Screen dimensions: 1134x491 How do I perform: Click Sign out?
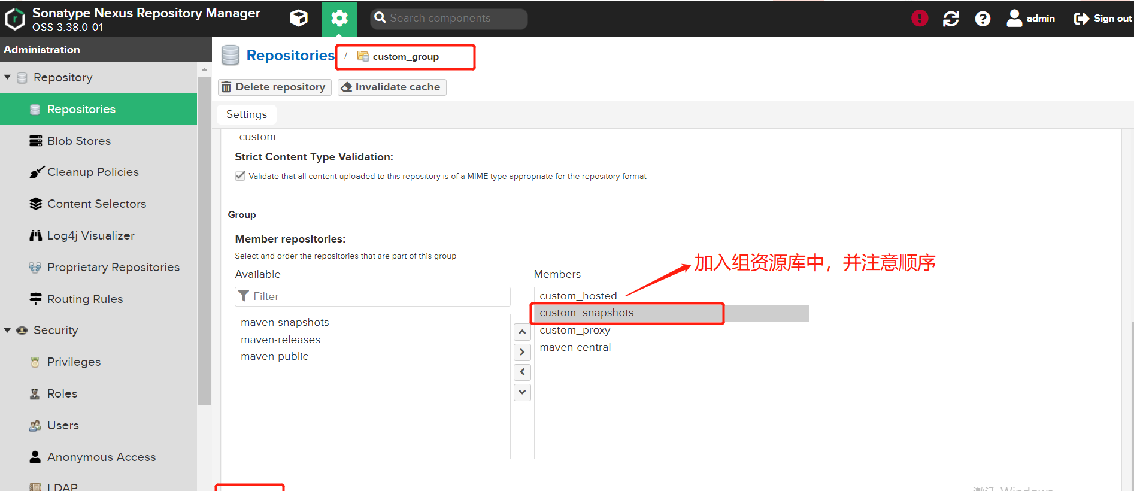click(1103, 19)
